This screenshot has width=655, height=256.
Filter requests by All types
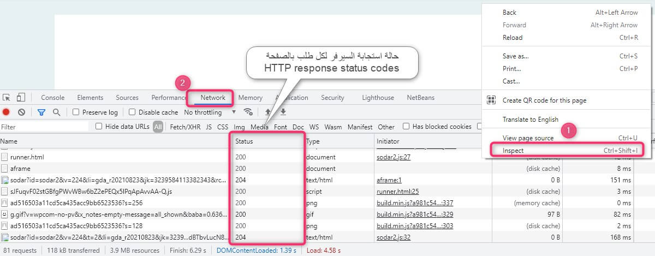coord(158,127)
